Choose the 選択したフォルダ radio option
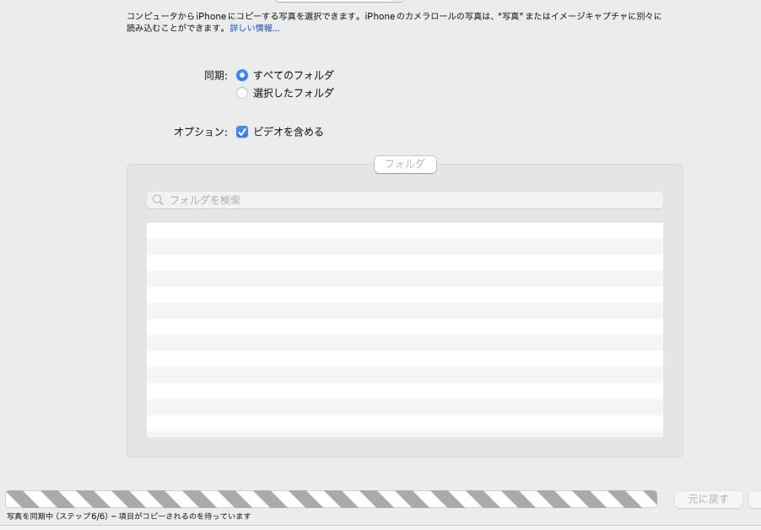Viewport: 761px width, 530px height. 242,93
